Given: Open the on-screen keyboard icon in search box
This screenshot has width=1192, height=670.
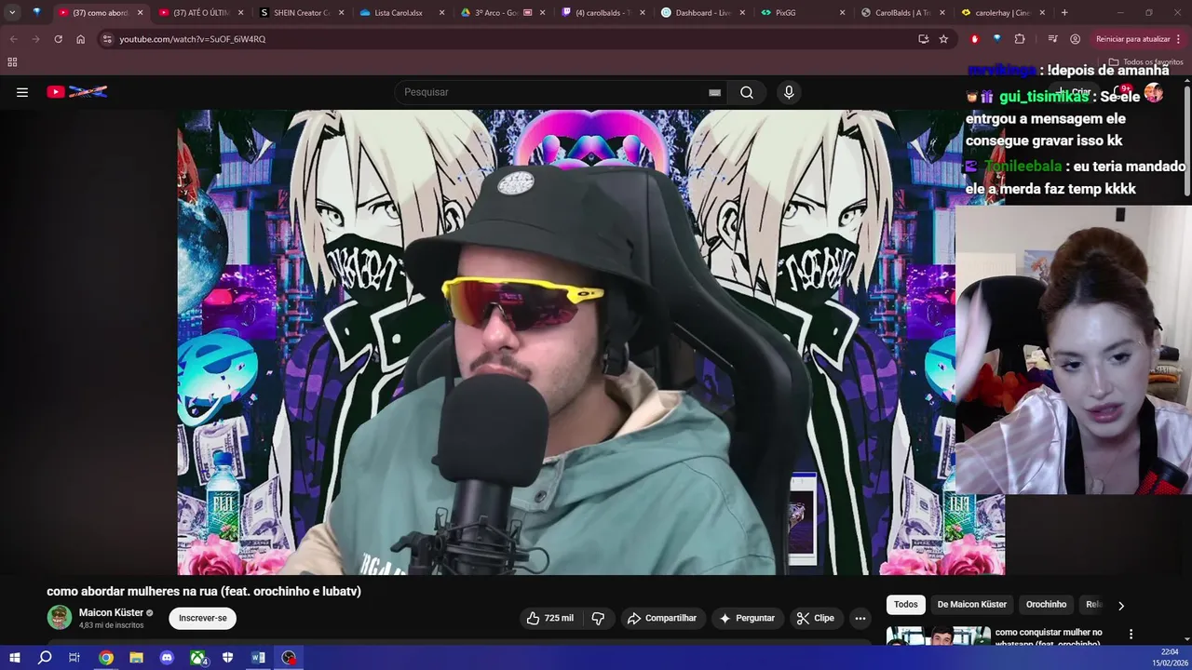Looking at the screenshot, I should (714, 92).
